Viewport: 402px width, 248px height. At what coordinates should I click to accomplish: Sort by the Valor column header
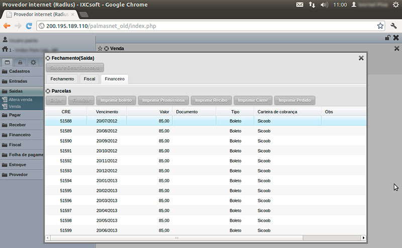coord(149,112)
